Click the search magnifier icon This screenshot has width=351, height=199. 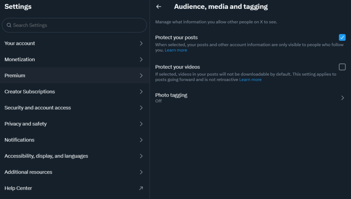[9, 25]
